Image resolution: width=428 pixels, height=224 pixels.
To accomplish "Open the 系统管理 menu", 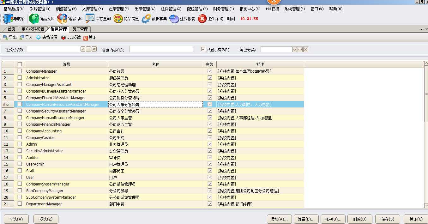I will (x=295, y=9).
